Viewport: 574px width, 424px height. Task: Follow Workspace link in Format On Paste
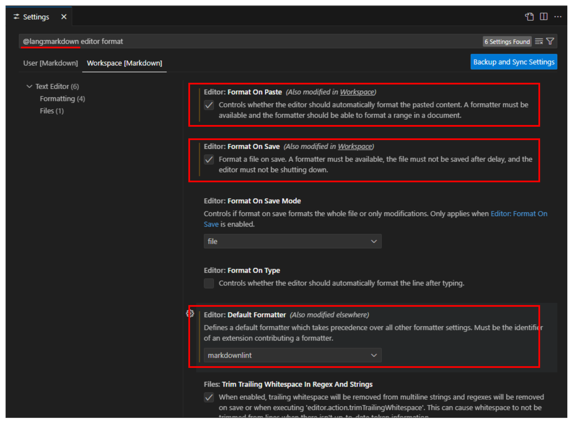(x=357, y=92)
